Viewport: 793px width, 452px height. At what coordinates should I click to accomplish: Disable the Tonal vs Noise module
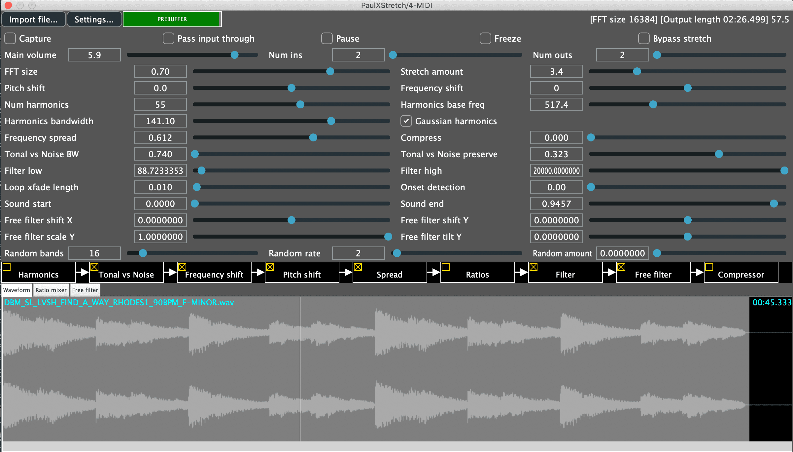pos(94,267)
